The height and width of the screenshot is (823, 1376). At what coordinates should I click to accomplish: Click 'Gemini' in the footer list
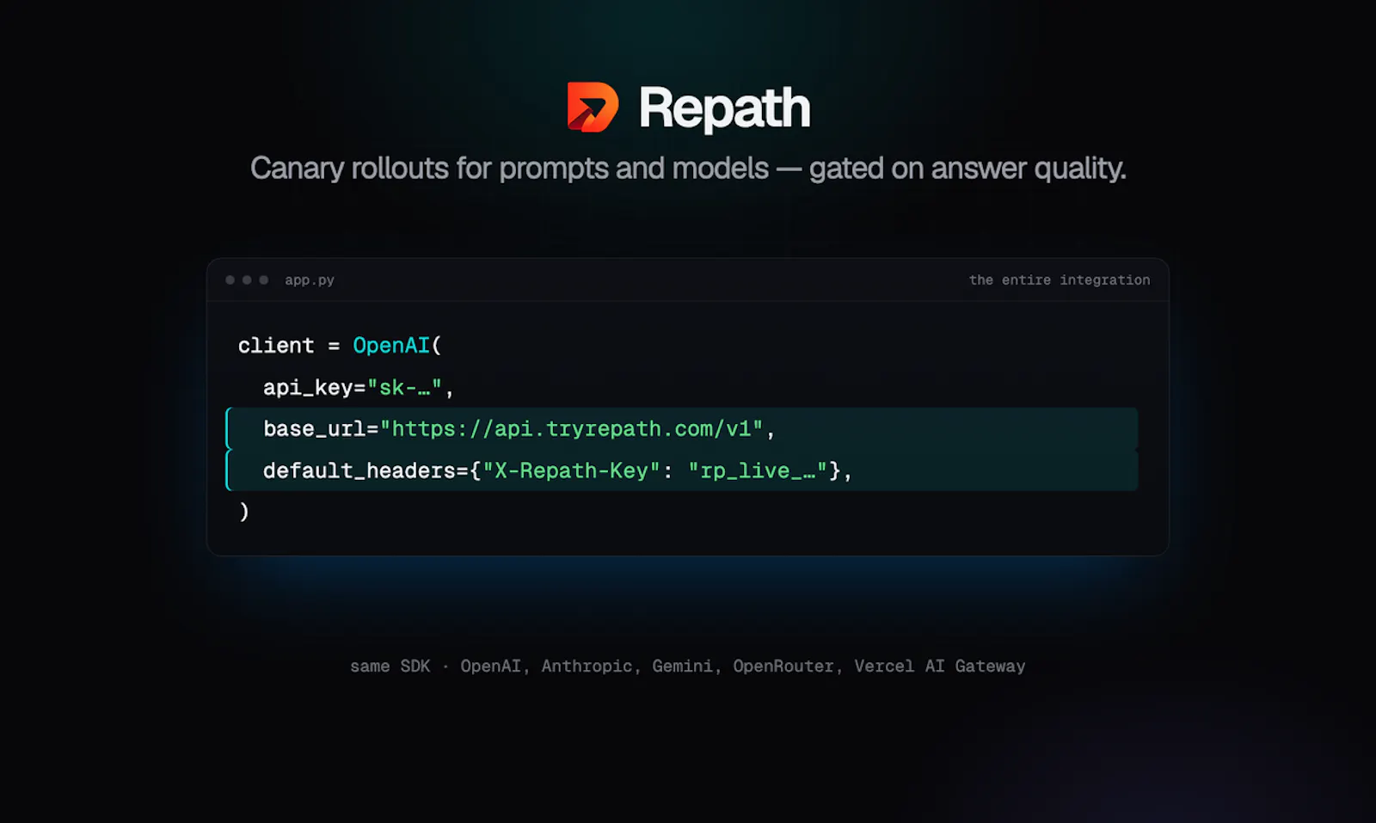point(682,666)
